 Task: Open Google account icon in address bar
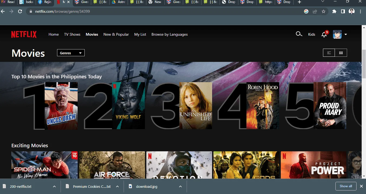306,12
